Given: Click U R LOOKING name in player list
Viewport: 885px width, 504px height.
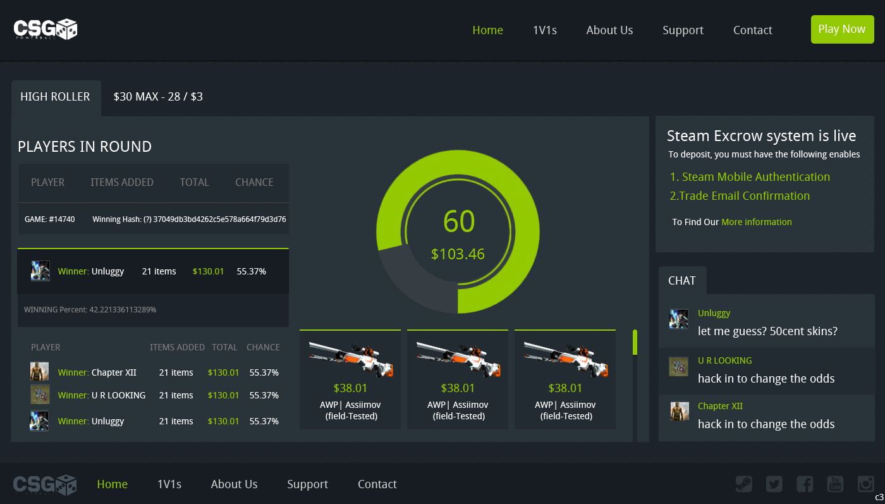Looking at the screenshot, I should point(118,395).
